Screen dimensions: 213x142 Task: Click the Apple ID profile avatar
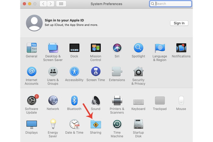pos(34,23)
